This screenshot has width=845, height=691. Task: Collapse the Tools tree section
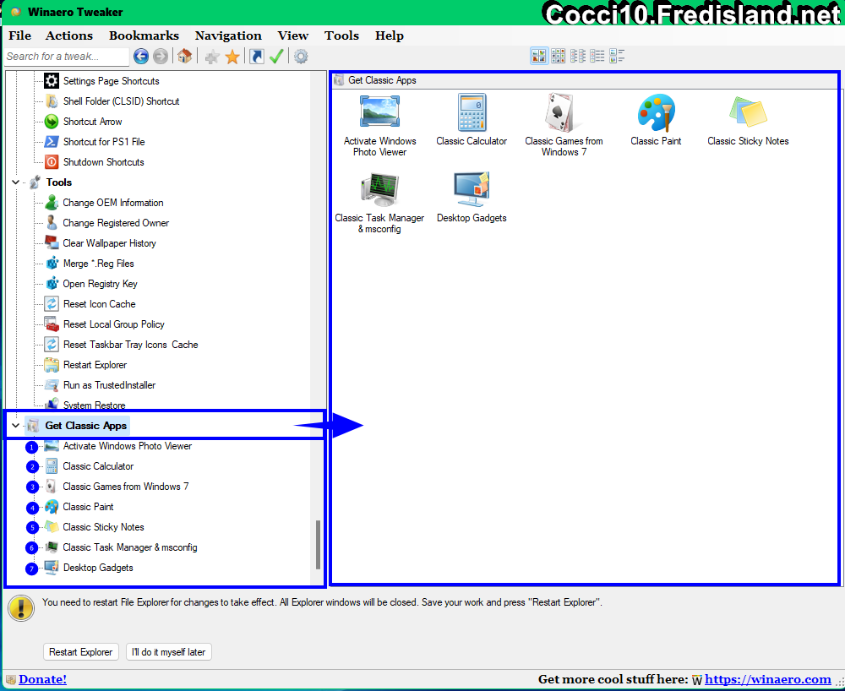pos(15,182)
